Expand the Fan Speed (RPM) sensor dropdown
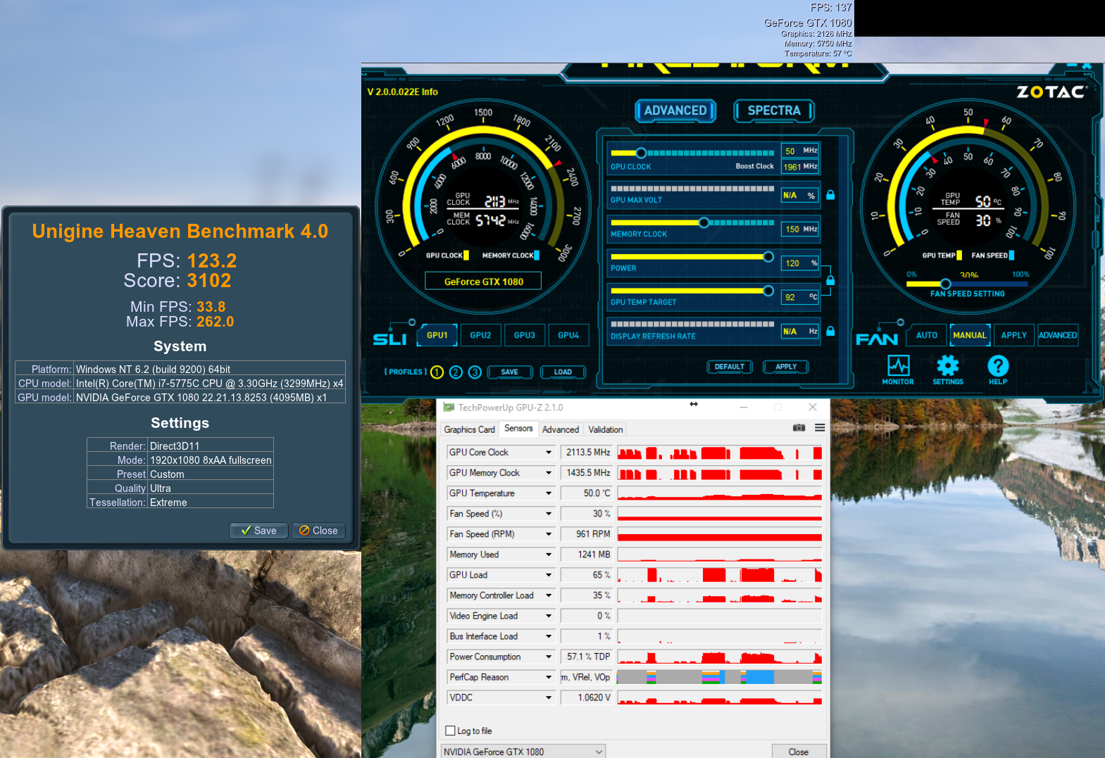The width and height of the screenshot is (1105, 758). [x=549, y=534]
